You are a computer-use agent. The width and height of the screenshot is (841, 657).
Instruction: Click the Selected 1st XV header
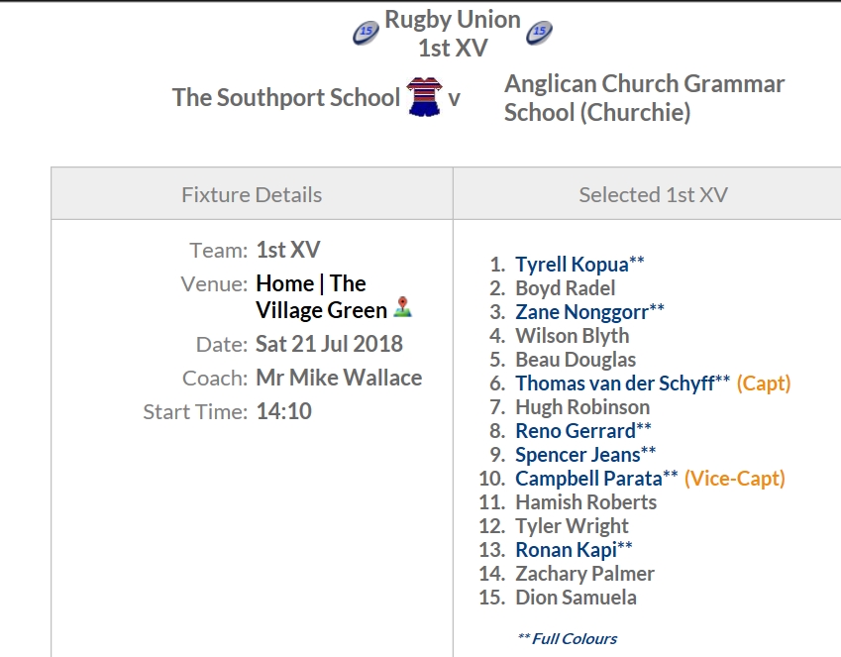click(653, 194)
